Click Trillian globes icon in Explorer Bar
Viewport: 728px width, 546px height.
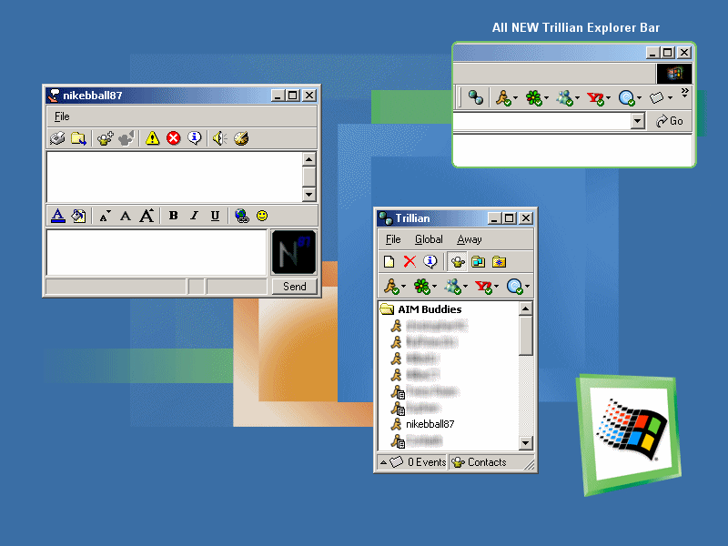pos(475,97)
